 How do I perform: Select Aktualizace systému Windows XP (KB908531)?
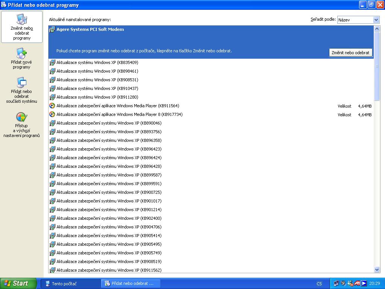pyautogui.click(x=211, y=80)
